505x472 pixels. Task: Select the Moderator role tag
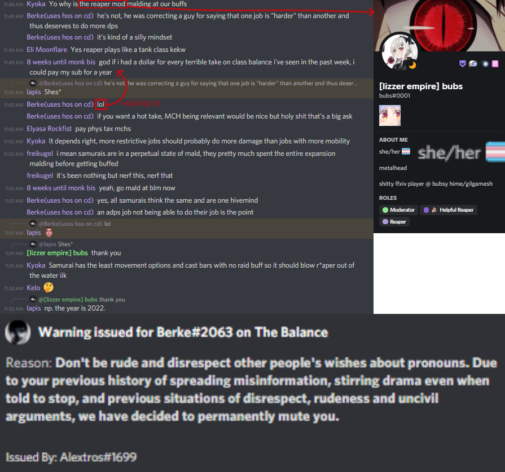[398, 210]
